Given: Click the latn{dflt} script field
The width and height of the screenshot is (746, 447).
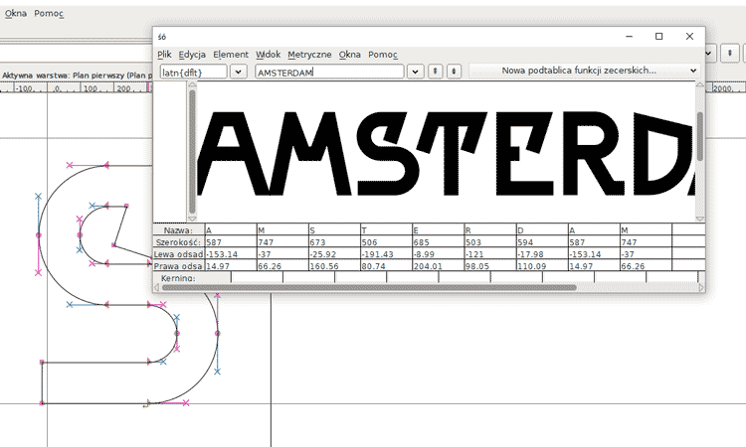Looking at the screenshot, I should [x=193, y=72].
